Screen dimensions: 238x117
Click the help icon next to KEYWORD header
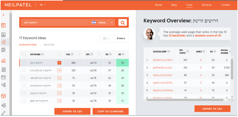(43, 54)
